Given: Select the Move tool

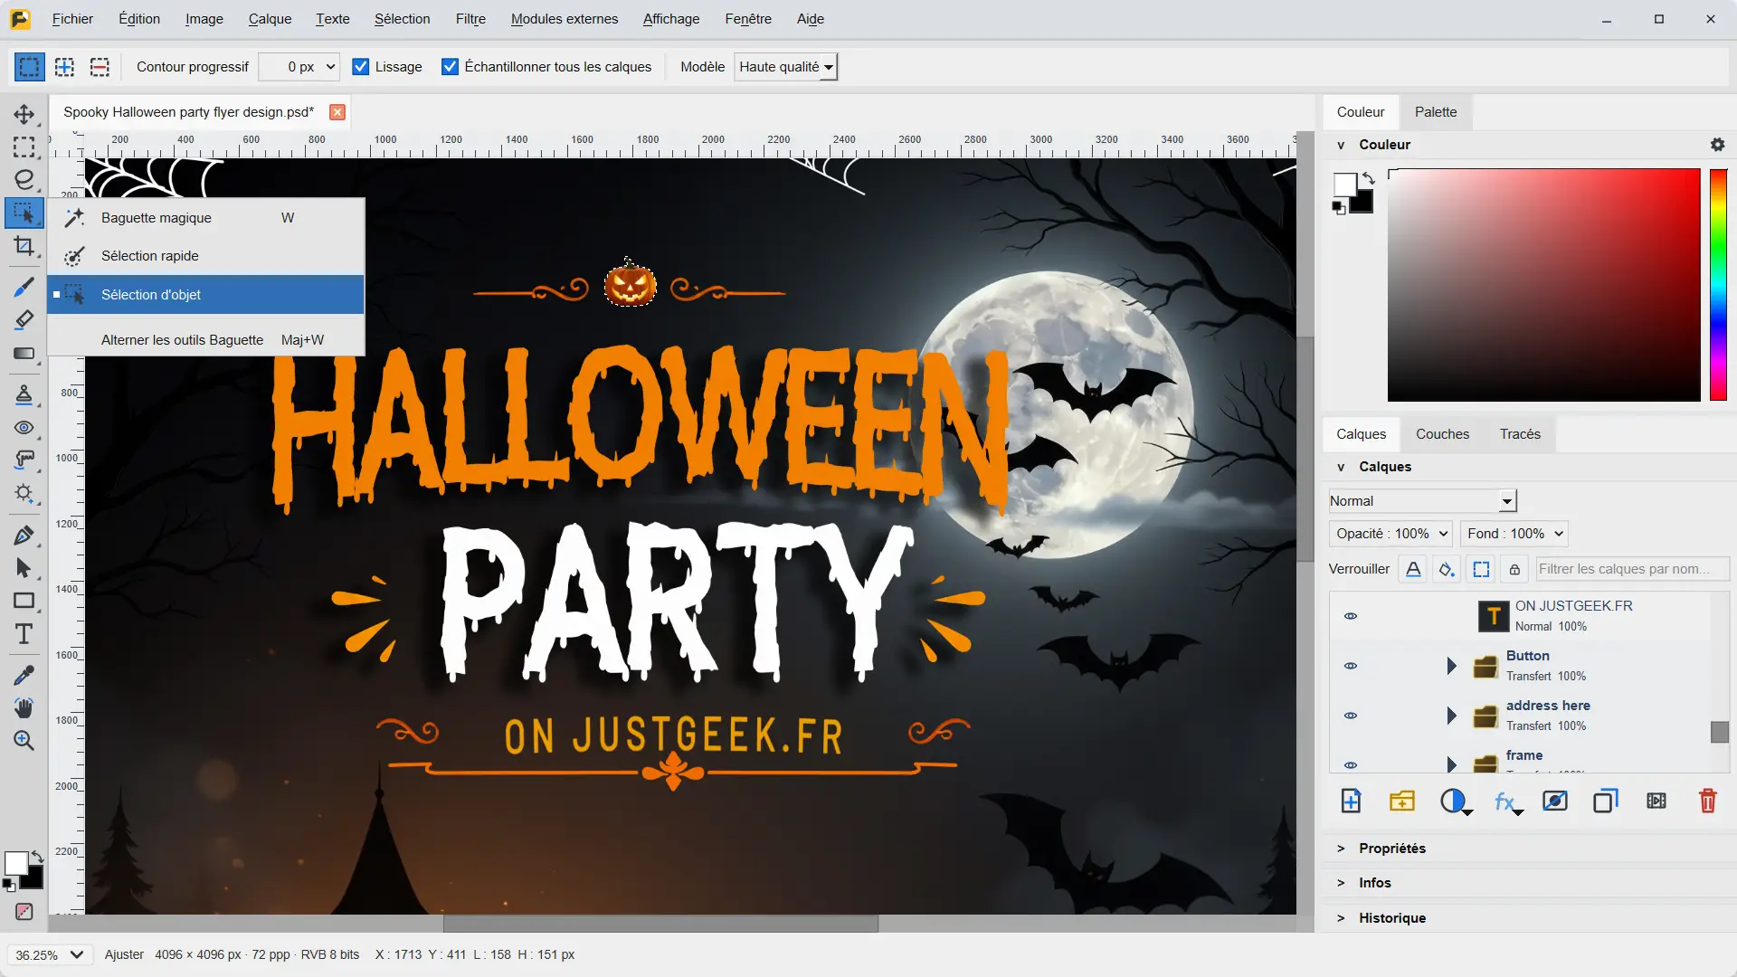Looking at the screenshot, I should (24, 114).
